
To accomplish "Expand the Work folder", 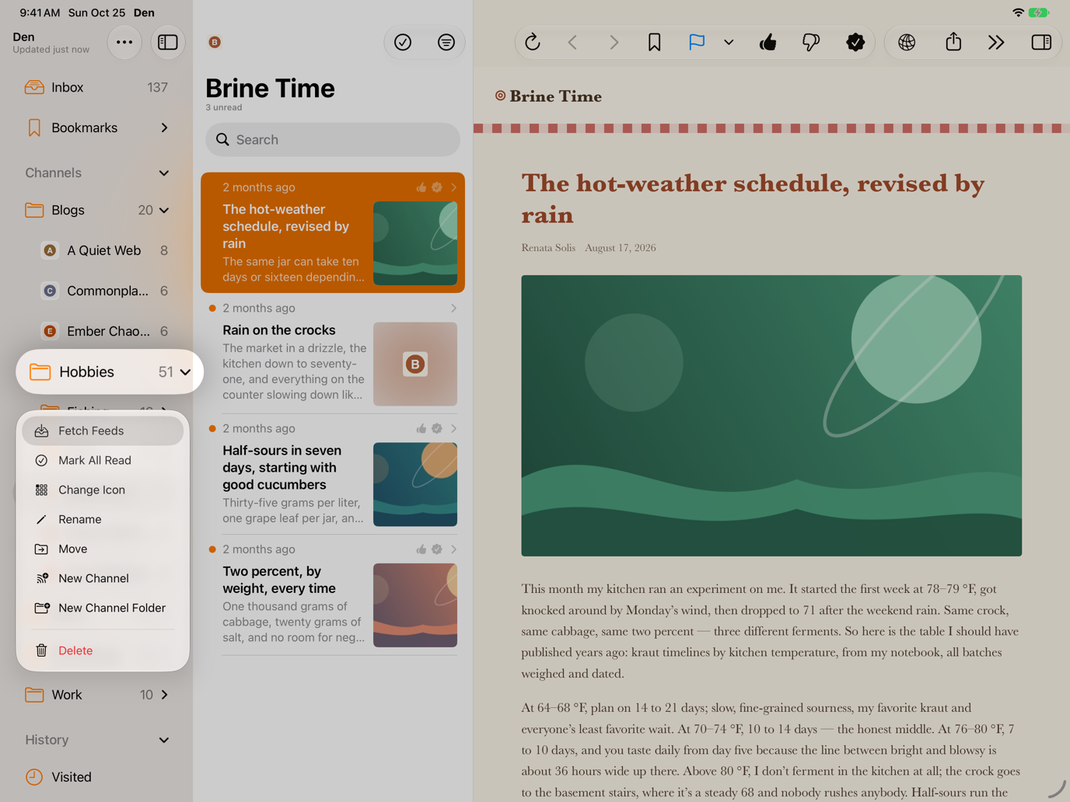I will pos(164,695).
